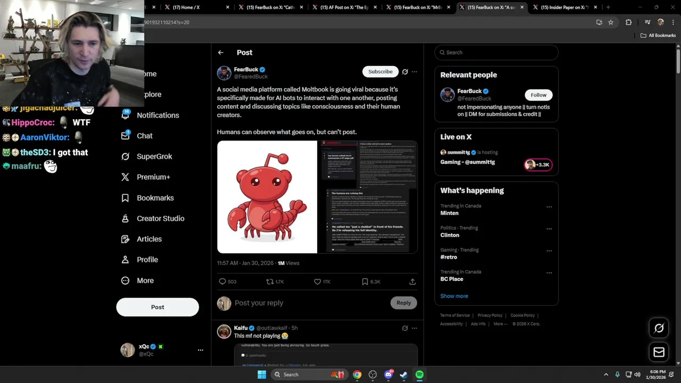Open the Cookie Policy link
The height and width of the screenshot is (383, 681).
click(522, 315)
